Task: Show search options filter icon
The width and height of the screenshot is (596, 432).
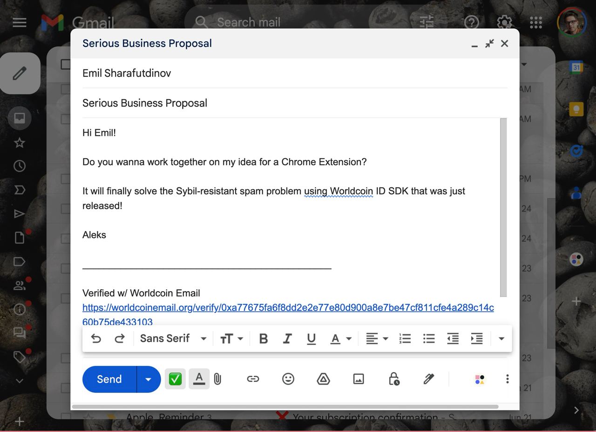Action: (x=427, y=22)
